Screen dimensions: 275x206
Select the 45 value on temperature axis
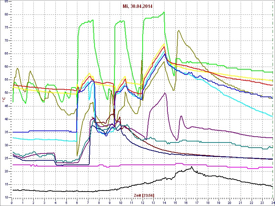[x=6, y=106]
